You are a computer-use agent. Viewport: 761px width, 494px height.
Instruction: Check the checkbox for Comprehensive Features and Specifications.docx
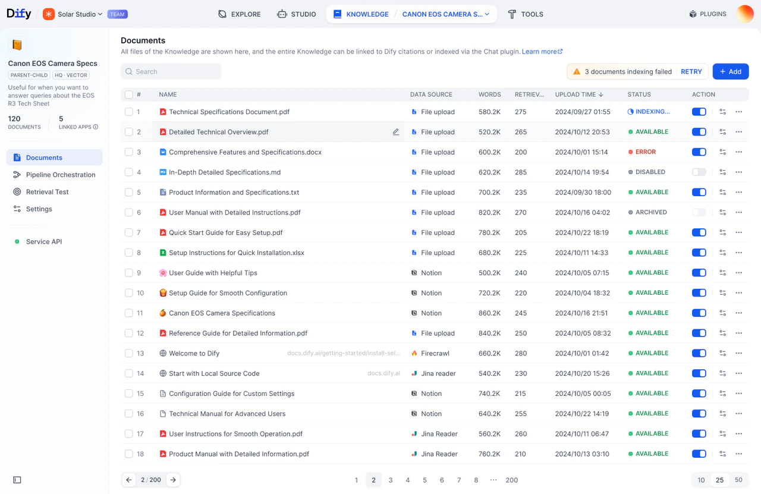click(x=128, y=152)
